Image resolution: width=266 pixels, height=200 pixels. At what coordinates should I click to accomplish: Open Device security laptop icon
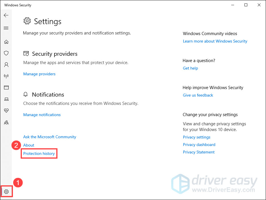point(6,99)
